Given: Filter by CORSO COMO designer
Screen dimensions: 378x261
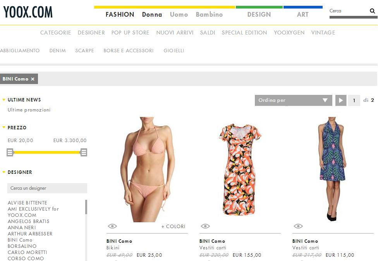Looking at the screenshot, I should pyautogui.click(x=26, y=258).
